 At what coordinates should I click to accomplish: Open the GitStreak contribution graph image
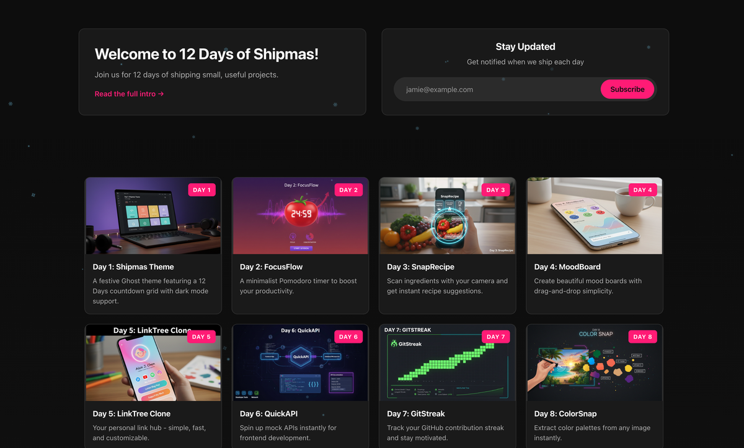[x=448, y=363]
